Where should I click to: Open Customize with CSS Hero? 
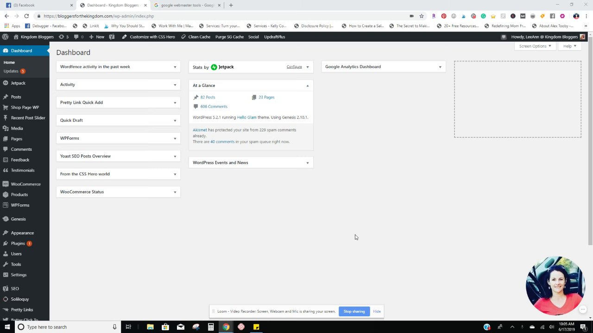pos(148,37)
